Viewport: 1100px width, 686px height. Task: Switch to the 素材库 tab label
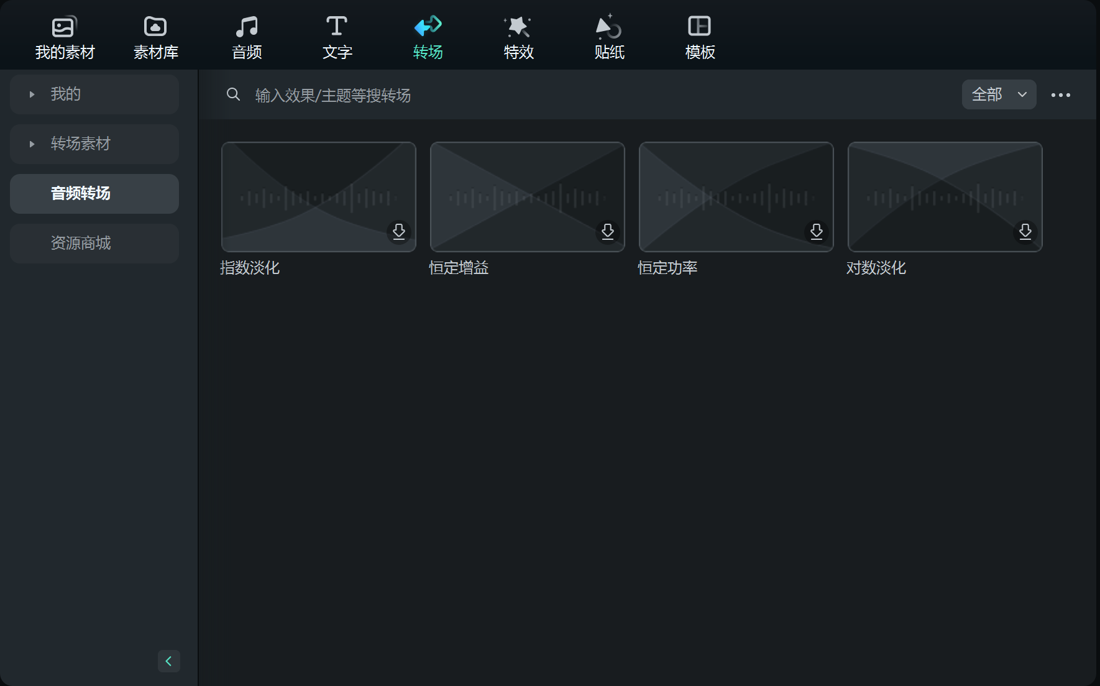pyautogui.click(x=156, y=52)
